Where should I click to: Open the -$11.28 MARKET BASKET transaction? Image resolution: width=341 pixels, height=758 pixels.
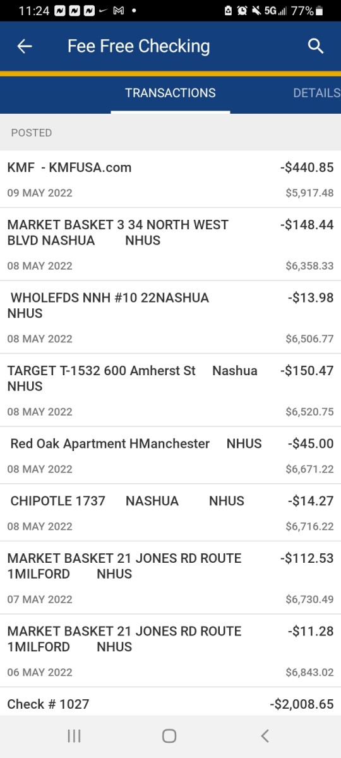pos(170,651)
